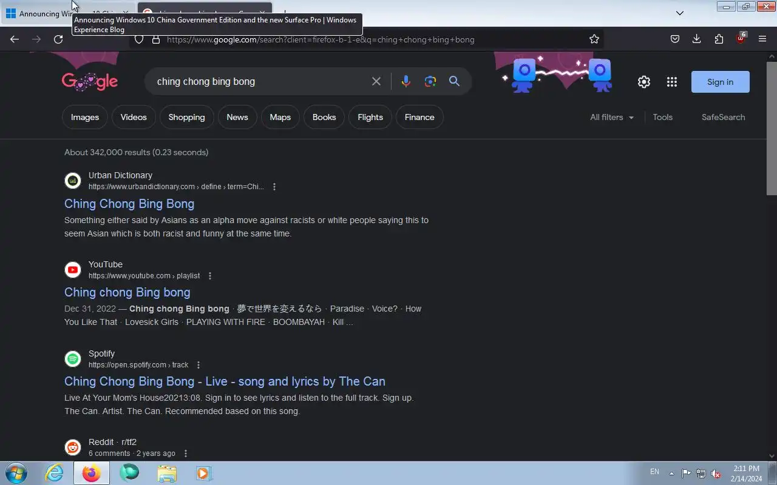Open the search Tools option

tap(663, 117)
